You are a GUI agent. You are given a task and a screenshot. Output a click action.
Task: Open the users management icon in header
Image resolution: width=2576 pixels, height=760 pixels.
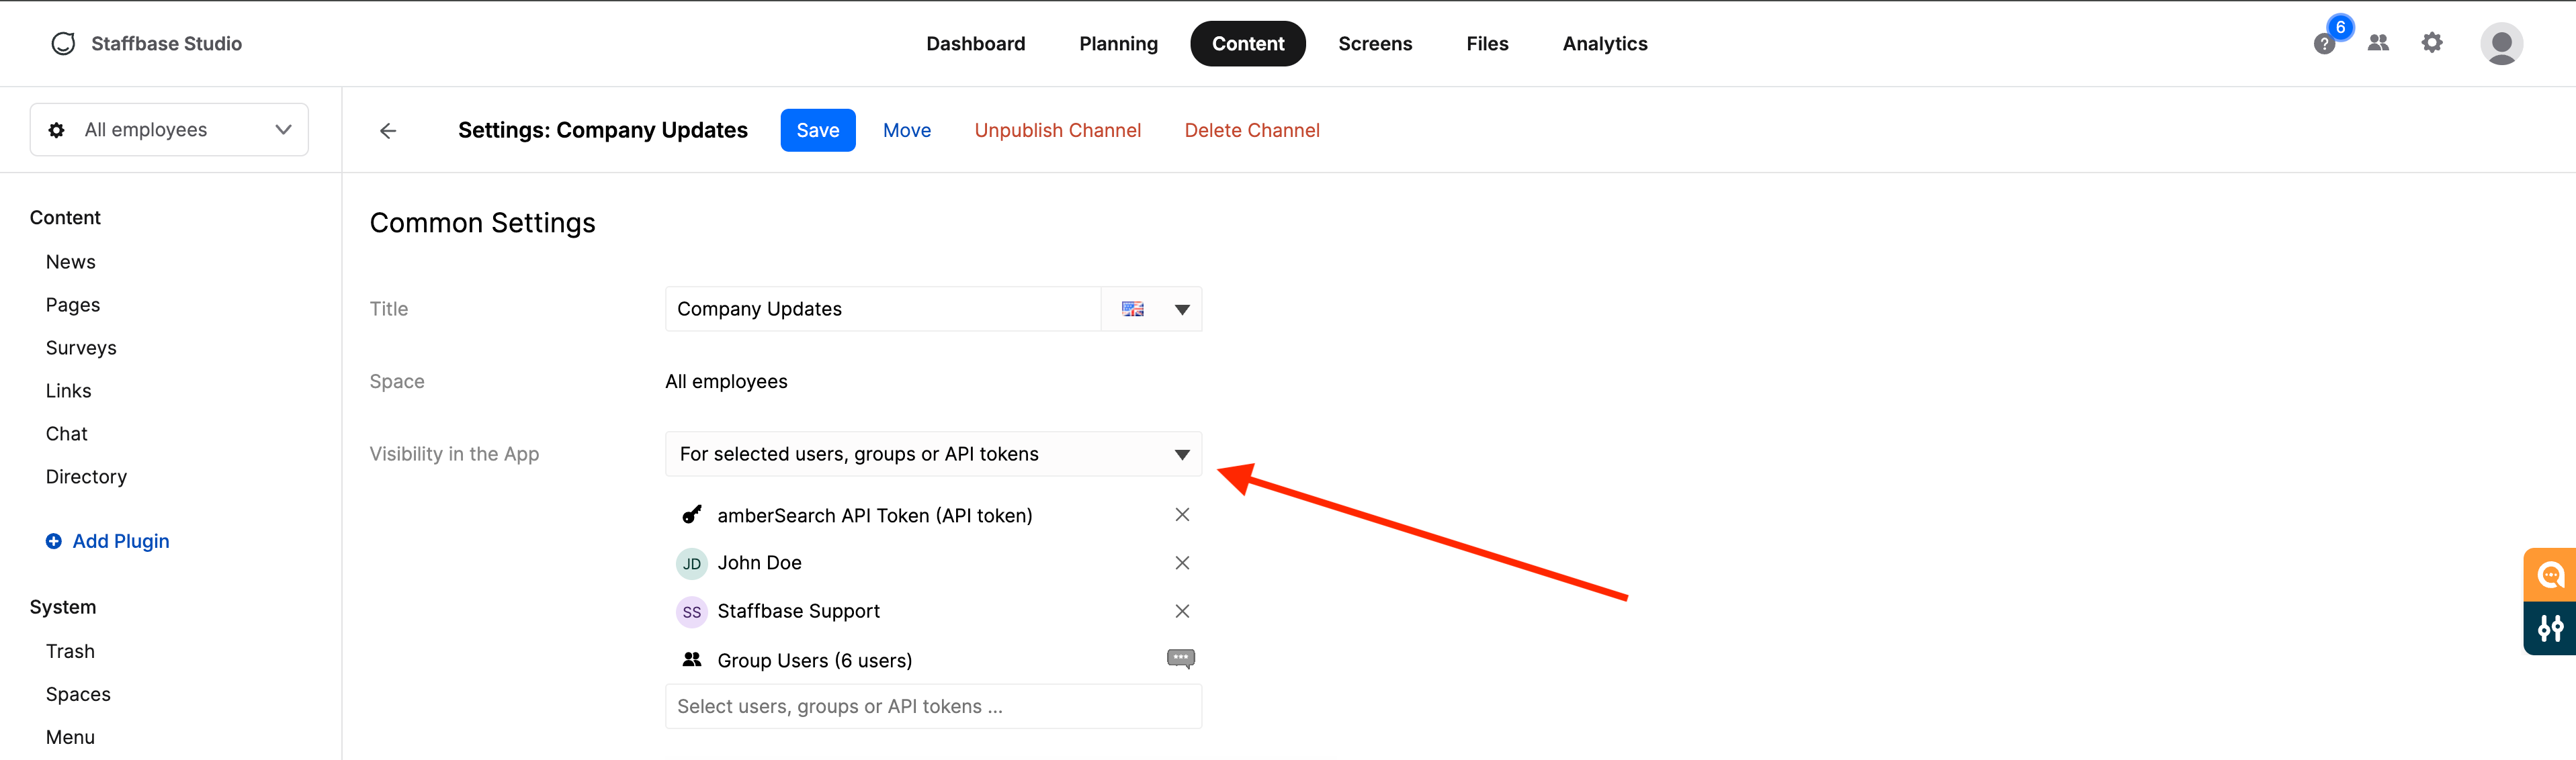point(2378,43)
